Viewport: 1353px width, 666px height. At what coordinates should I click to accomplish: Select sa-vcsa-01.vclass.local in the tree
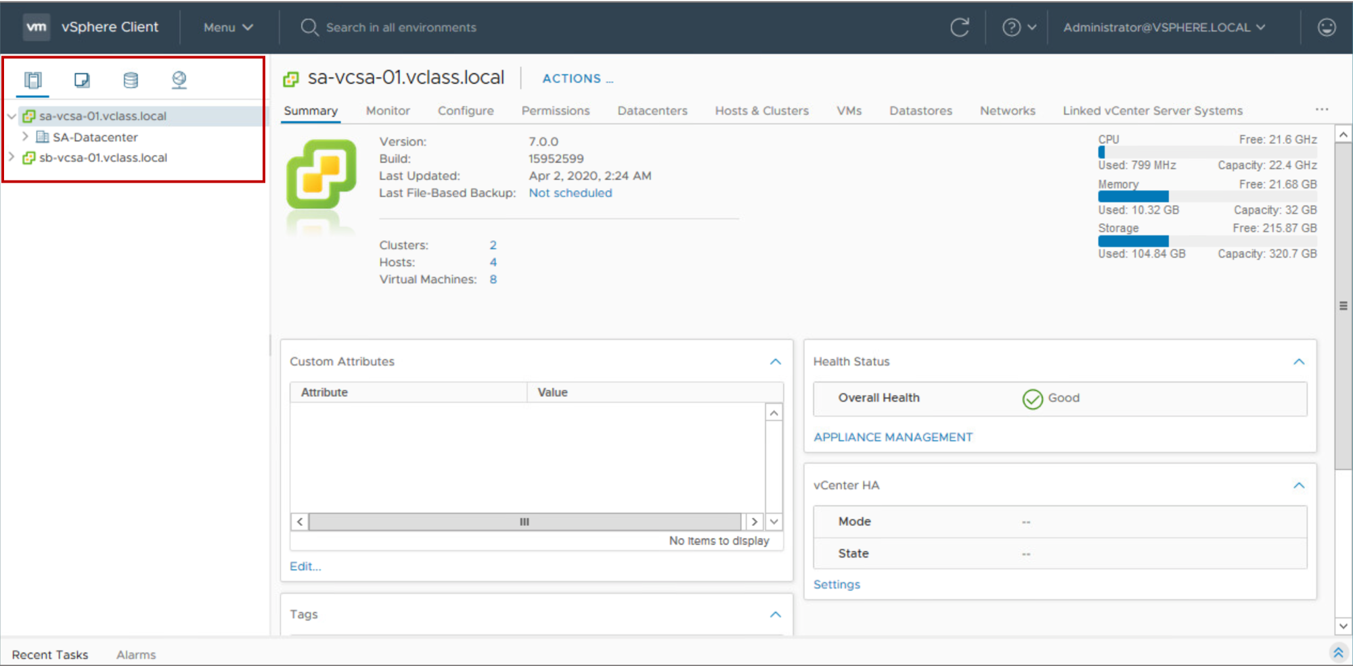[x=103, y=116]
